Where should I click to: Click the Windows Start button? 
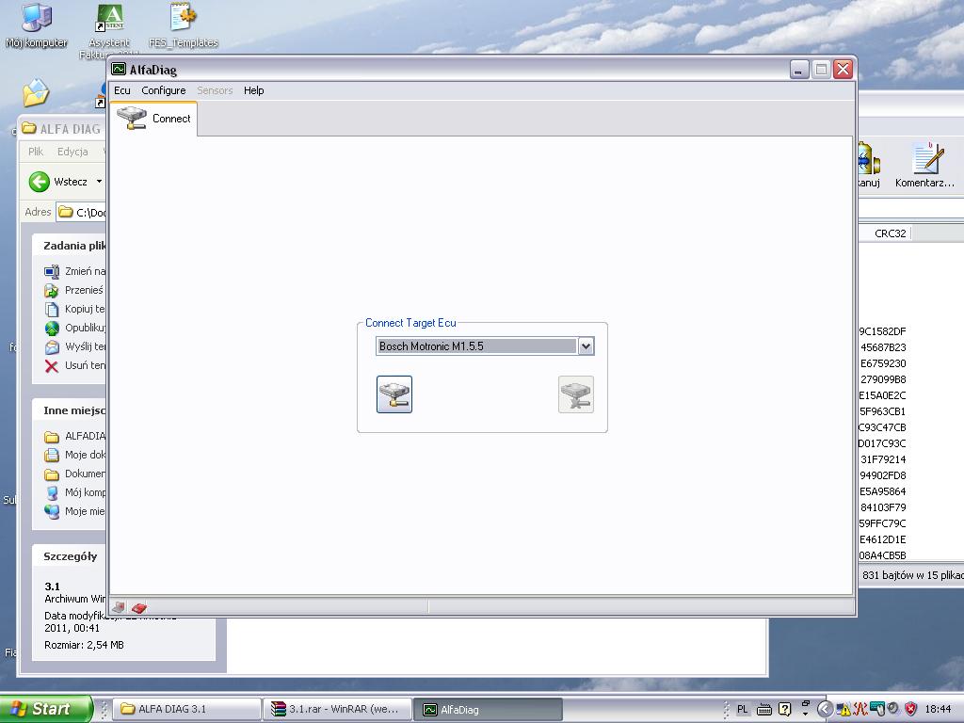pos(46,709)
